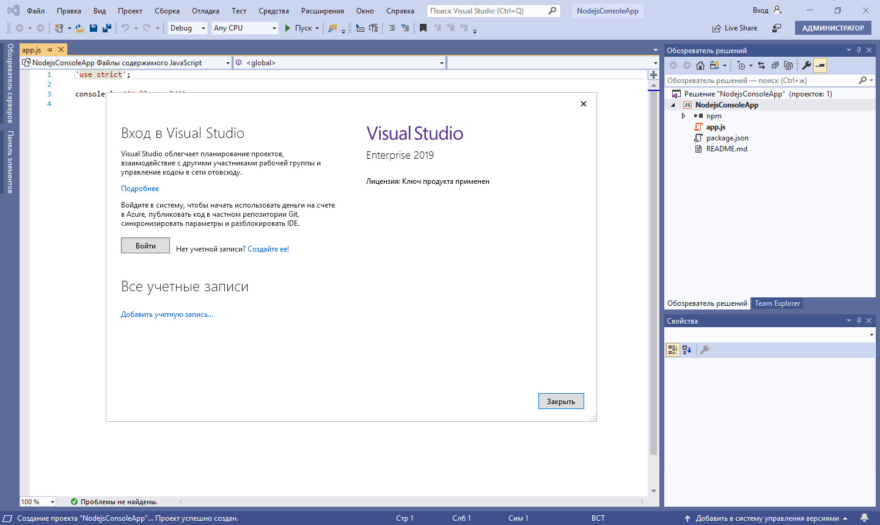Click the Show All Files icon

788,65
